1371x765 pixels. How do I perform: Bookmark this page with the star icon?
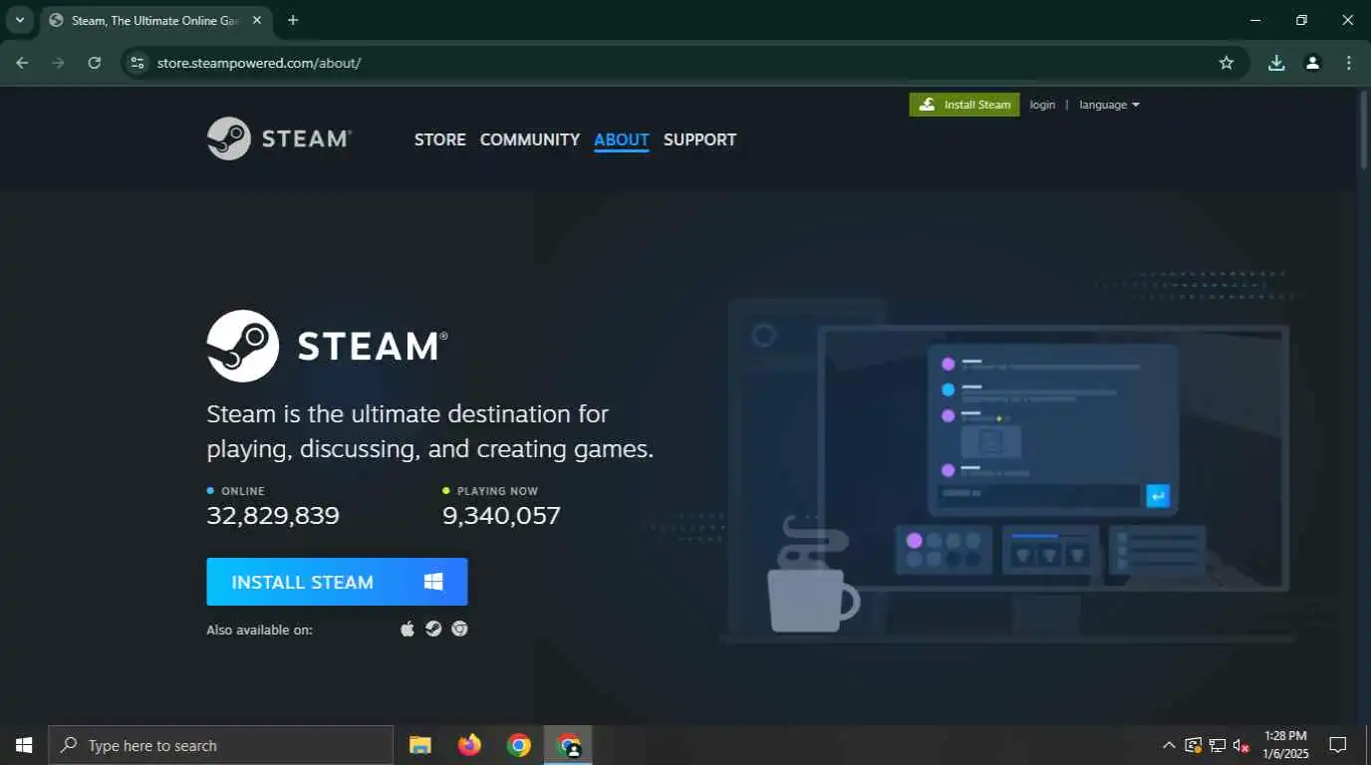1227,63
